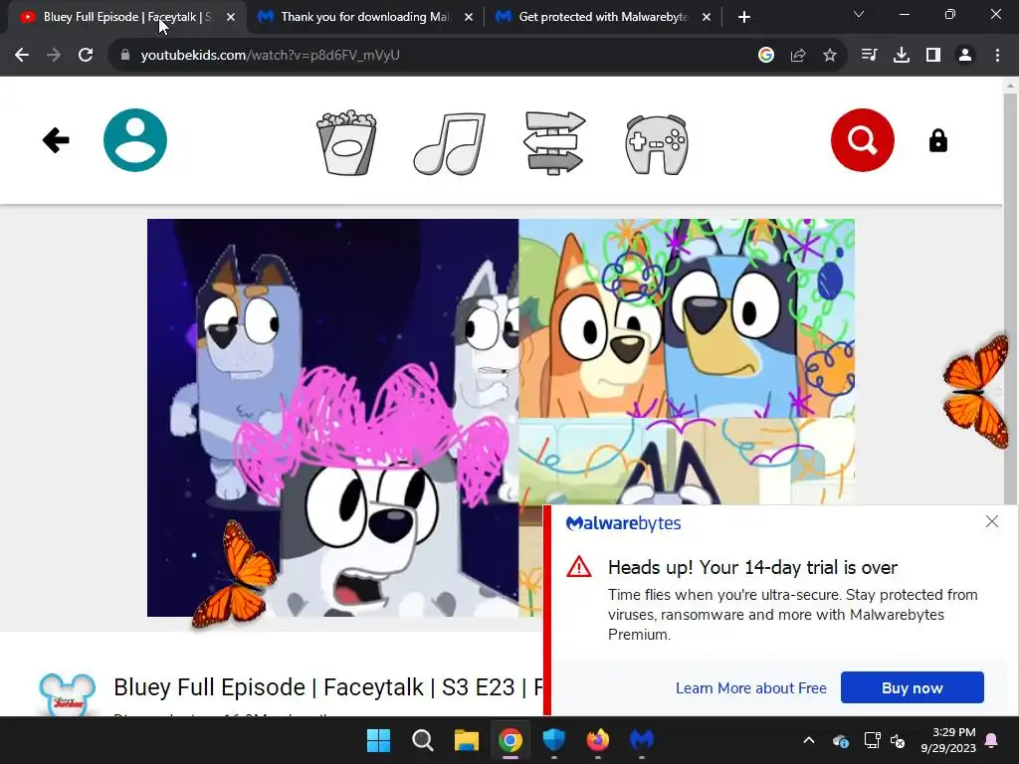Reload the current page
Viewport: 1019px width, 764px height.
86,56
